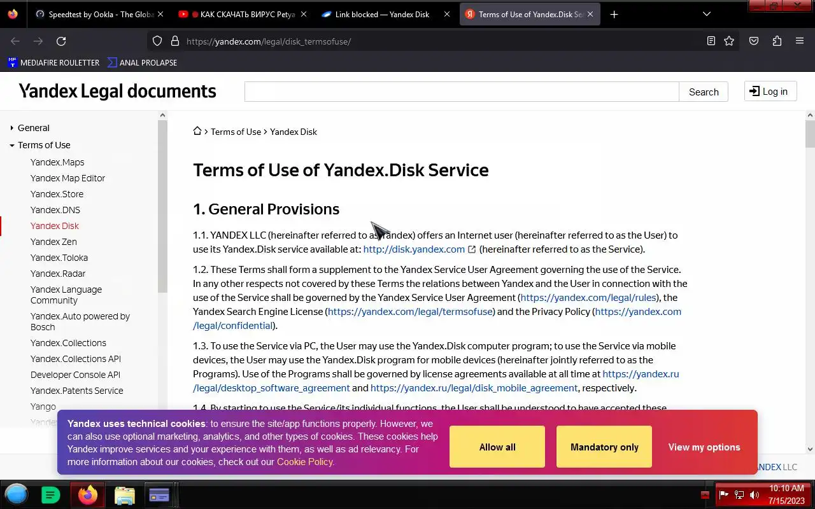This screenshot has height=509, width=815.
Task: View my cookie options
Action: coord(704,447)
